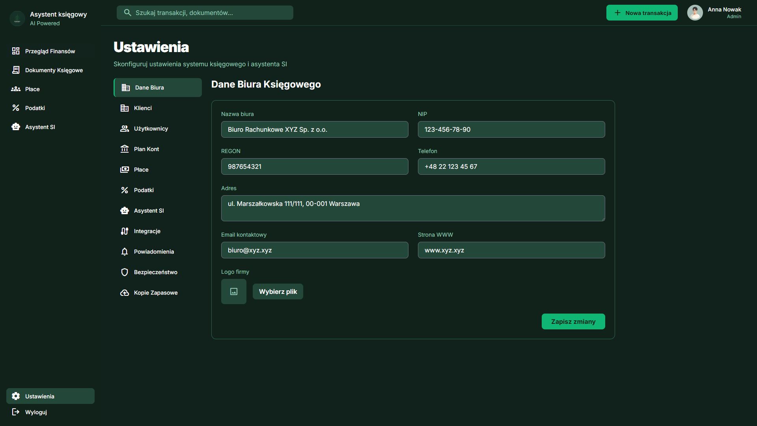
Task: Click the Wybierz plik button
Action: (278, 291)
